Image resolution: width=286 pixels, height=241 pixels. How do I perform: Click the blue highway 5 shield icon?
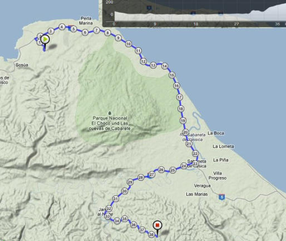point(222,196)
